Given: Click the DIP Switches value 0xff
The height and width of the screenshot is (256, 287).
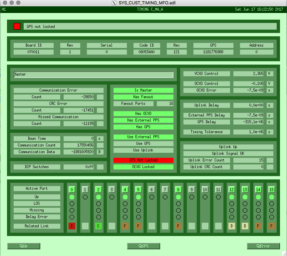Looking at the screenshot, I should point(79,167).
